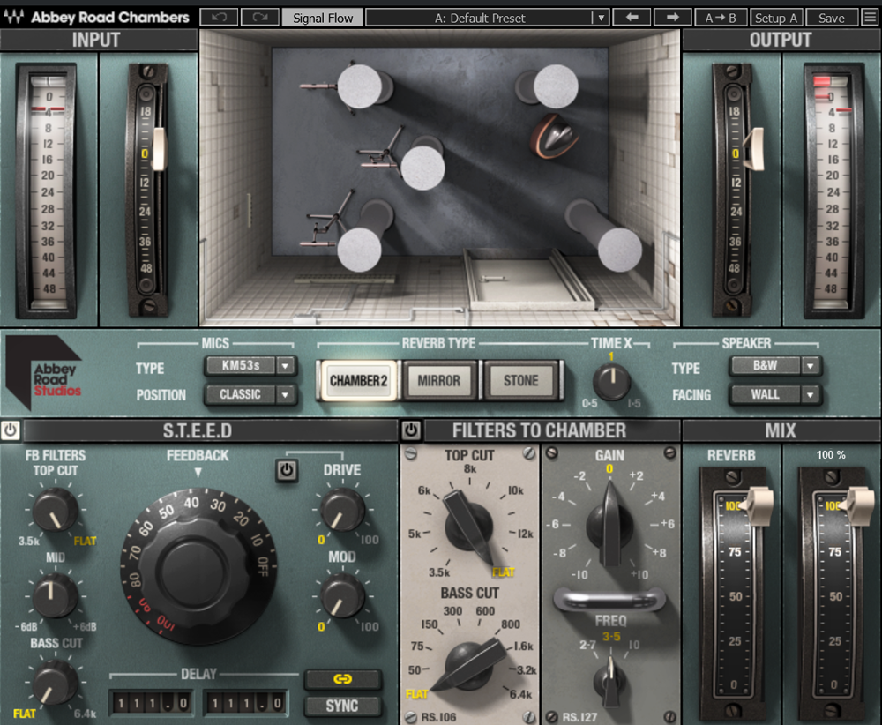Select the STONE reverb type
Image resolution: width=882 pixels, height=725 pixels.
pos(521,381)
